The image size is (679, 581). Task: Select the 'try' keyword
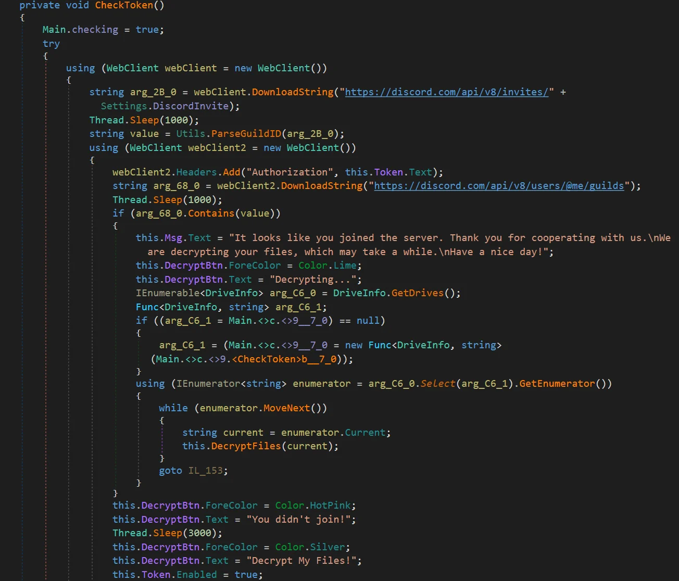coord(51,44)
